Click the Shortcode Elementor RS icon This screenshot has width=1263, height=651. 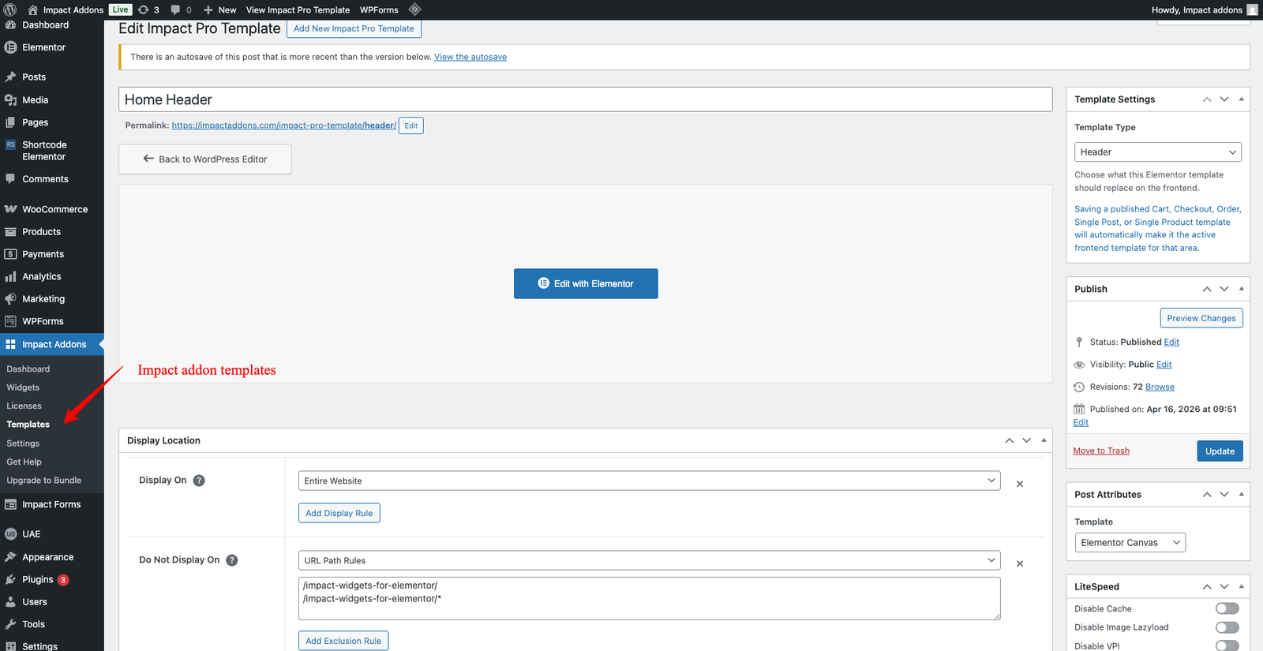pyautogui.click(x=10, y=144)
